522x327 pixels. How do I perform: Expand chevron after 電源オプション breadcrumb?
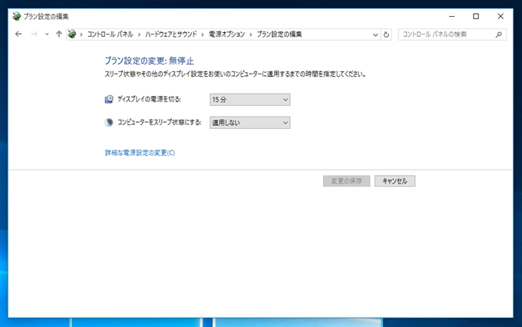click(x=251, y=35)
